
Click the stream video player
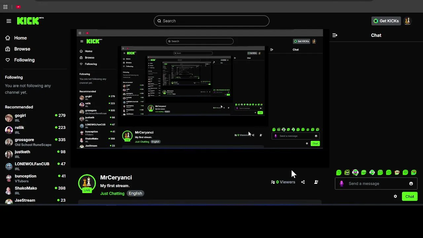(200, 99)
